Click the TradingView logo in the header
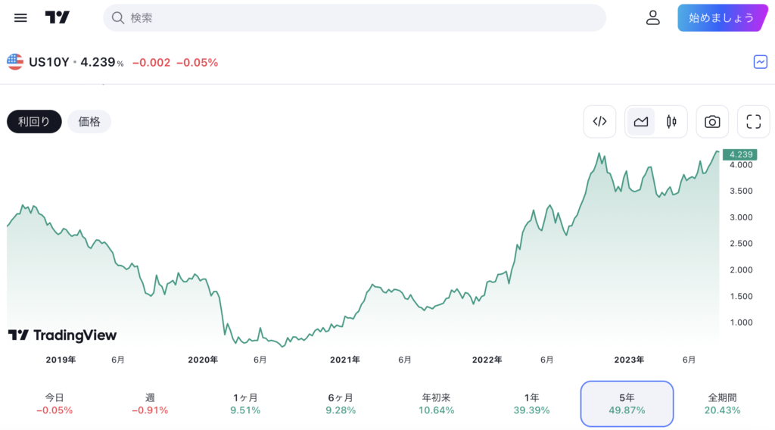This screenshot has height=430, width=775. point(58,18)
